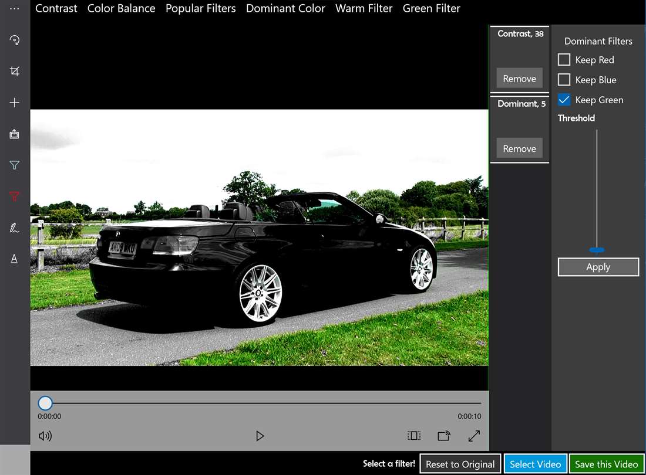The height and width of the screenshot is (475, 646).
Task: Open the Color Balance menu item
Action: 121,9
